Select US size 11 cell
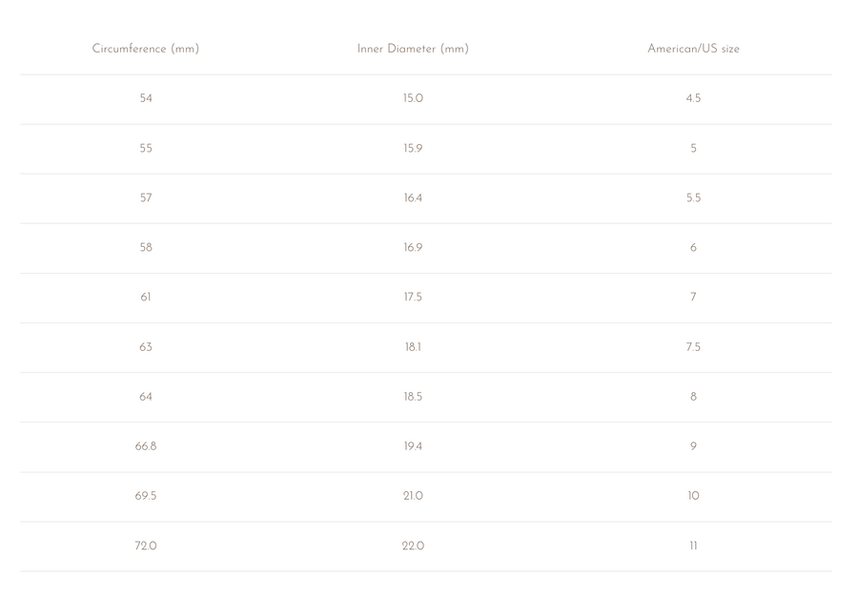858x598 pixels. pos(693,546)
